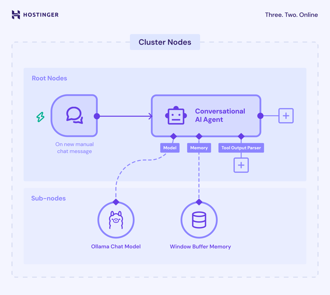The image size is (330, 295).
Task: Toggle the Model connection diamond
Action: [x=173, y=136]
